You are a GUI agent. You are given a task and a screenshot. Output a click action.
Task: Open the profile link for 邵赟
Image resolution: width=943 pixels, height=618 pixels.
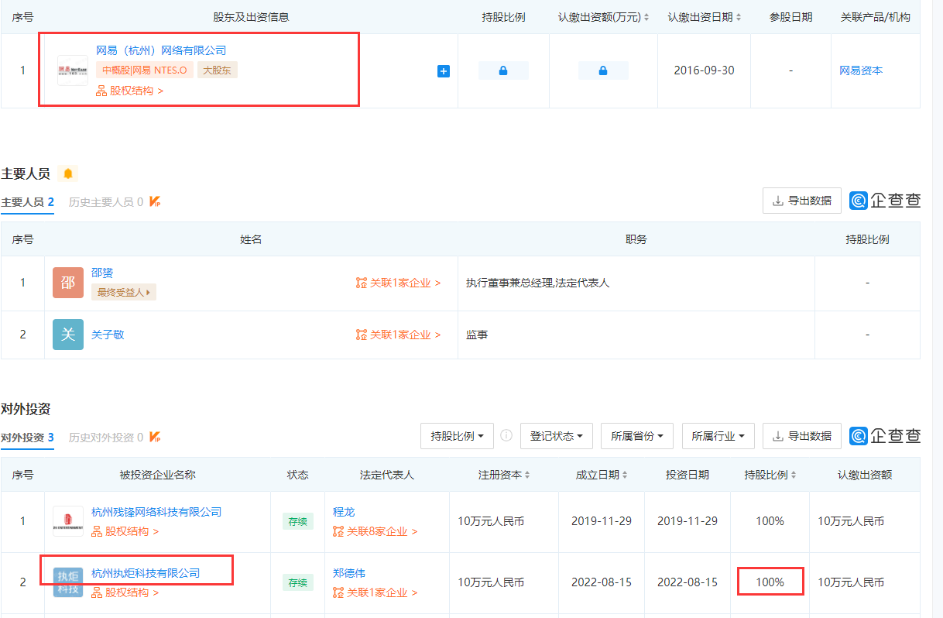[x=102, y=273]
